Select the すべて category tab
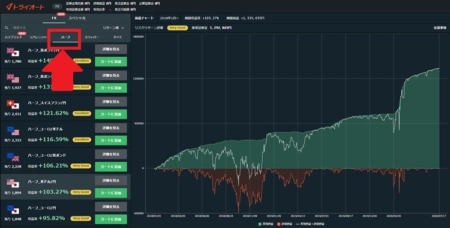The image size is (450, 228). [x=118, y=38]
